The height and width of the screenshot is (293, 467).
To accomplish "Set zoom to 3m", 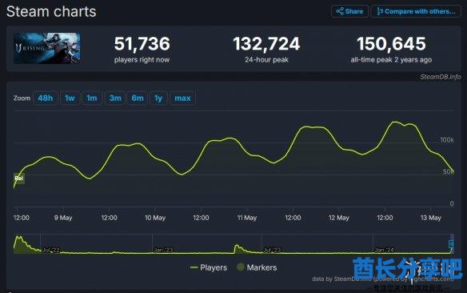I will point(115,98).
